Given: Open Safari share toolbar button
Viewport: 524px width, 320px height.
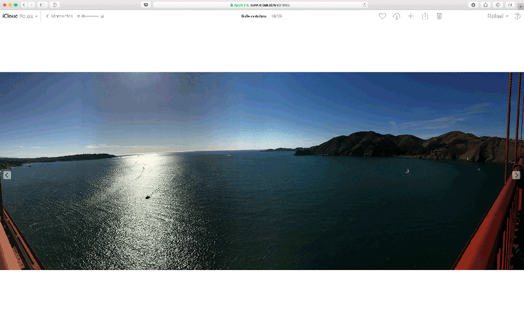Looking at the screenshot, I should coord(486,4).
